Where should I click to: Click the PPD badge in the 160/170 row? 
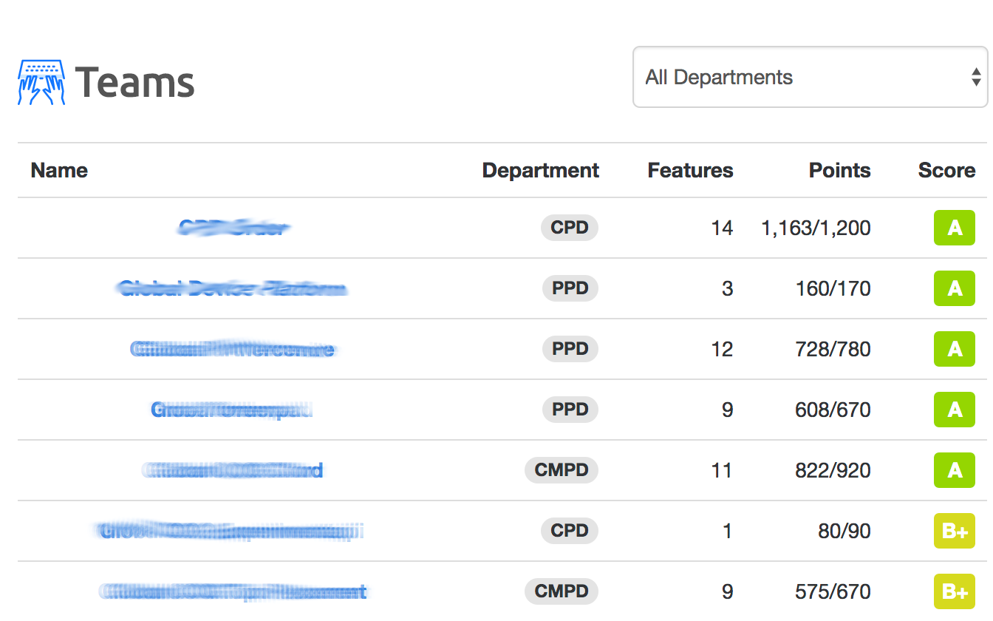click(570, 288)
